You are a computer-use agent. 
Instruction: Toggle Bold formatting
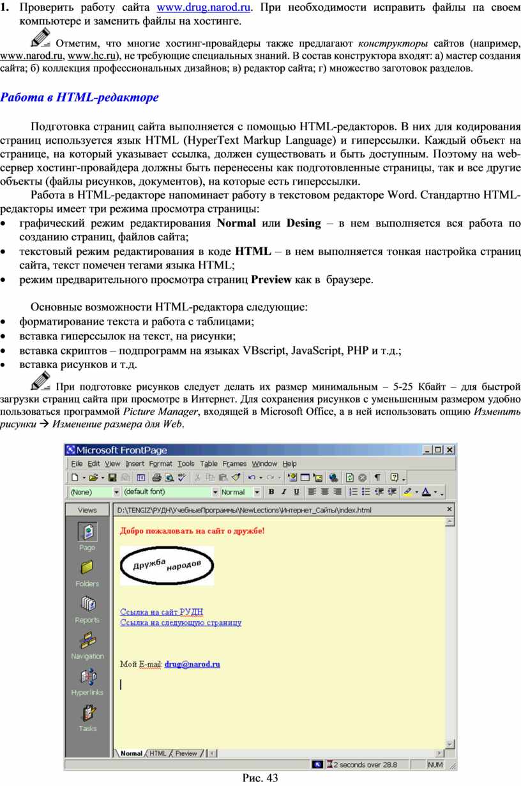click(x=271, y=492)
